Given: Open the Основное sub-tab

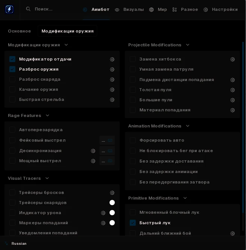Looking at the screenshot, I should click(x=19, y=31).
